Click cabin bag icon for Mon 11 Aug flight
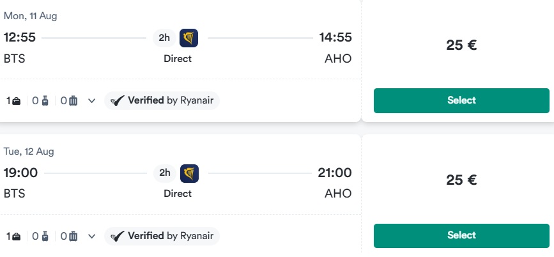The height and width of the screenshot is (257, 554). tap(45, 101)
